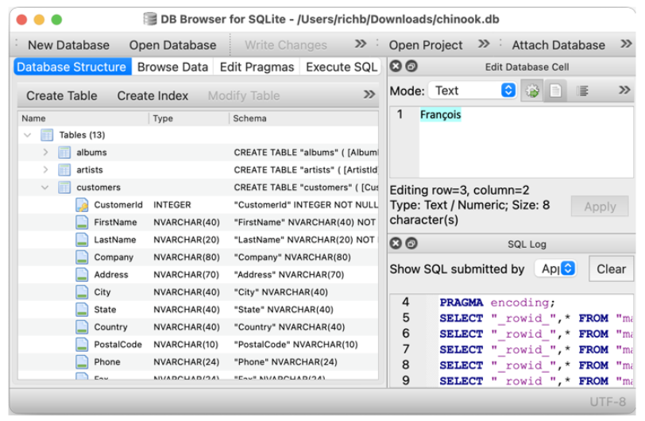
Task: Click the Phone field icon
Action: click(x=82, y=361)
